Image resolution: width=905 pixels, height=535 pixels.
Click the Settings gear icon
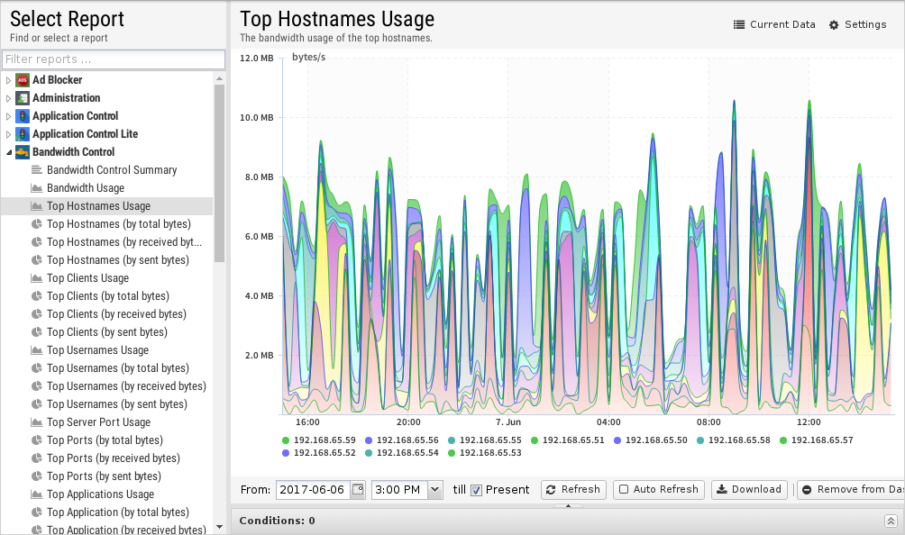click(x=834, y=25)
